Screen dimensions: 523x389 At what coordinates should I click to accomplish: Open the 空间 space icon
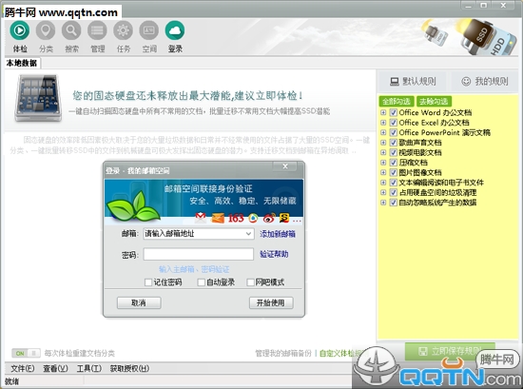coord(148,30)
